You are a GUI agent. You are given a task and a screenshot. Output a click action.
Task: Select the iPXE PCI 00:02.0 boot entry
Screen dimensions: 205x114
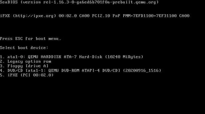coord(27,75)
